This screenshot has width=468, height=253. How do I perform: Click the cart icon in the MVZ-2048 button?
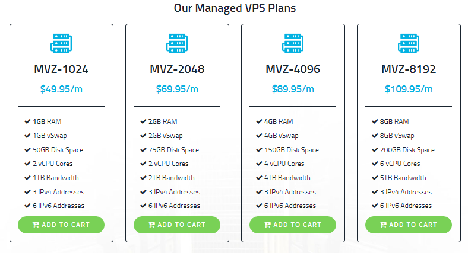[x=151, y=225]
